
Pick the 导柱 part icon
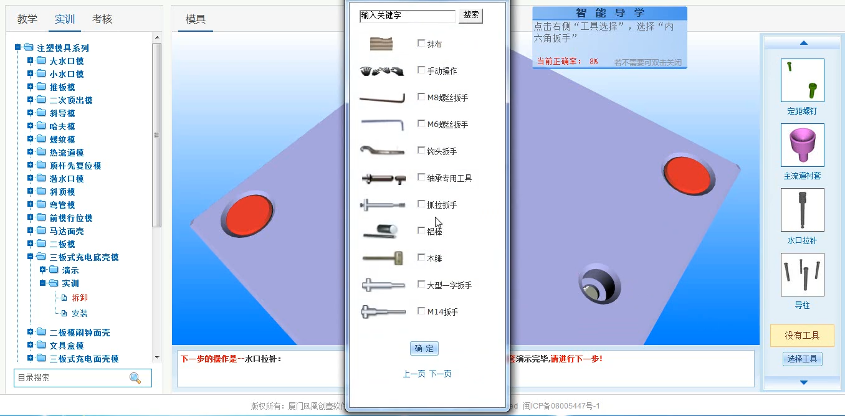point(802,275)
